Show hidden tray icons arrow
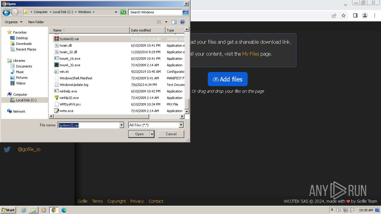 pos(332,210)
